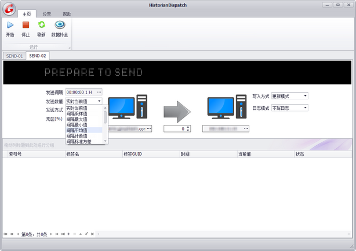The width and height of the screenshot is (356, 251).
Task: Increase the transfer count spinner value
Action: tap(188, 127)
